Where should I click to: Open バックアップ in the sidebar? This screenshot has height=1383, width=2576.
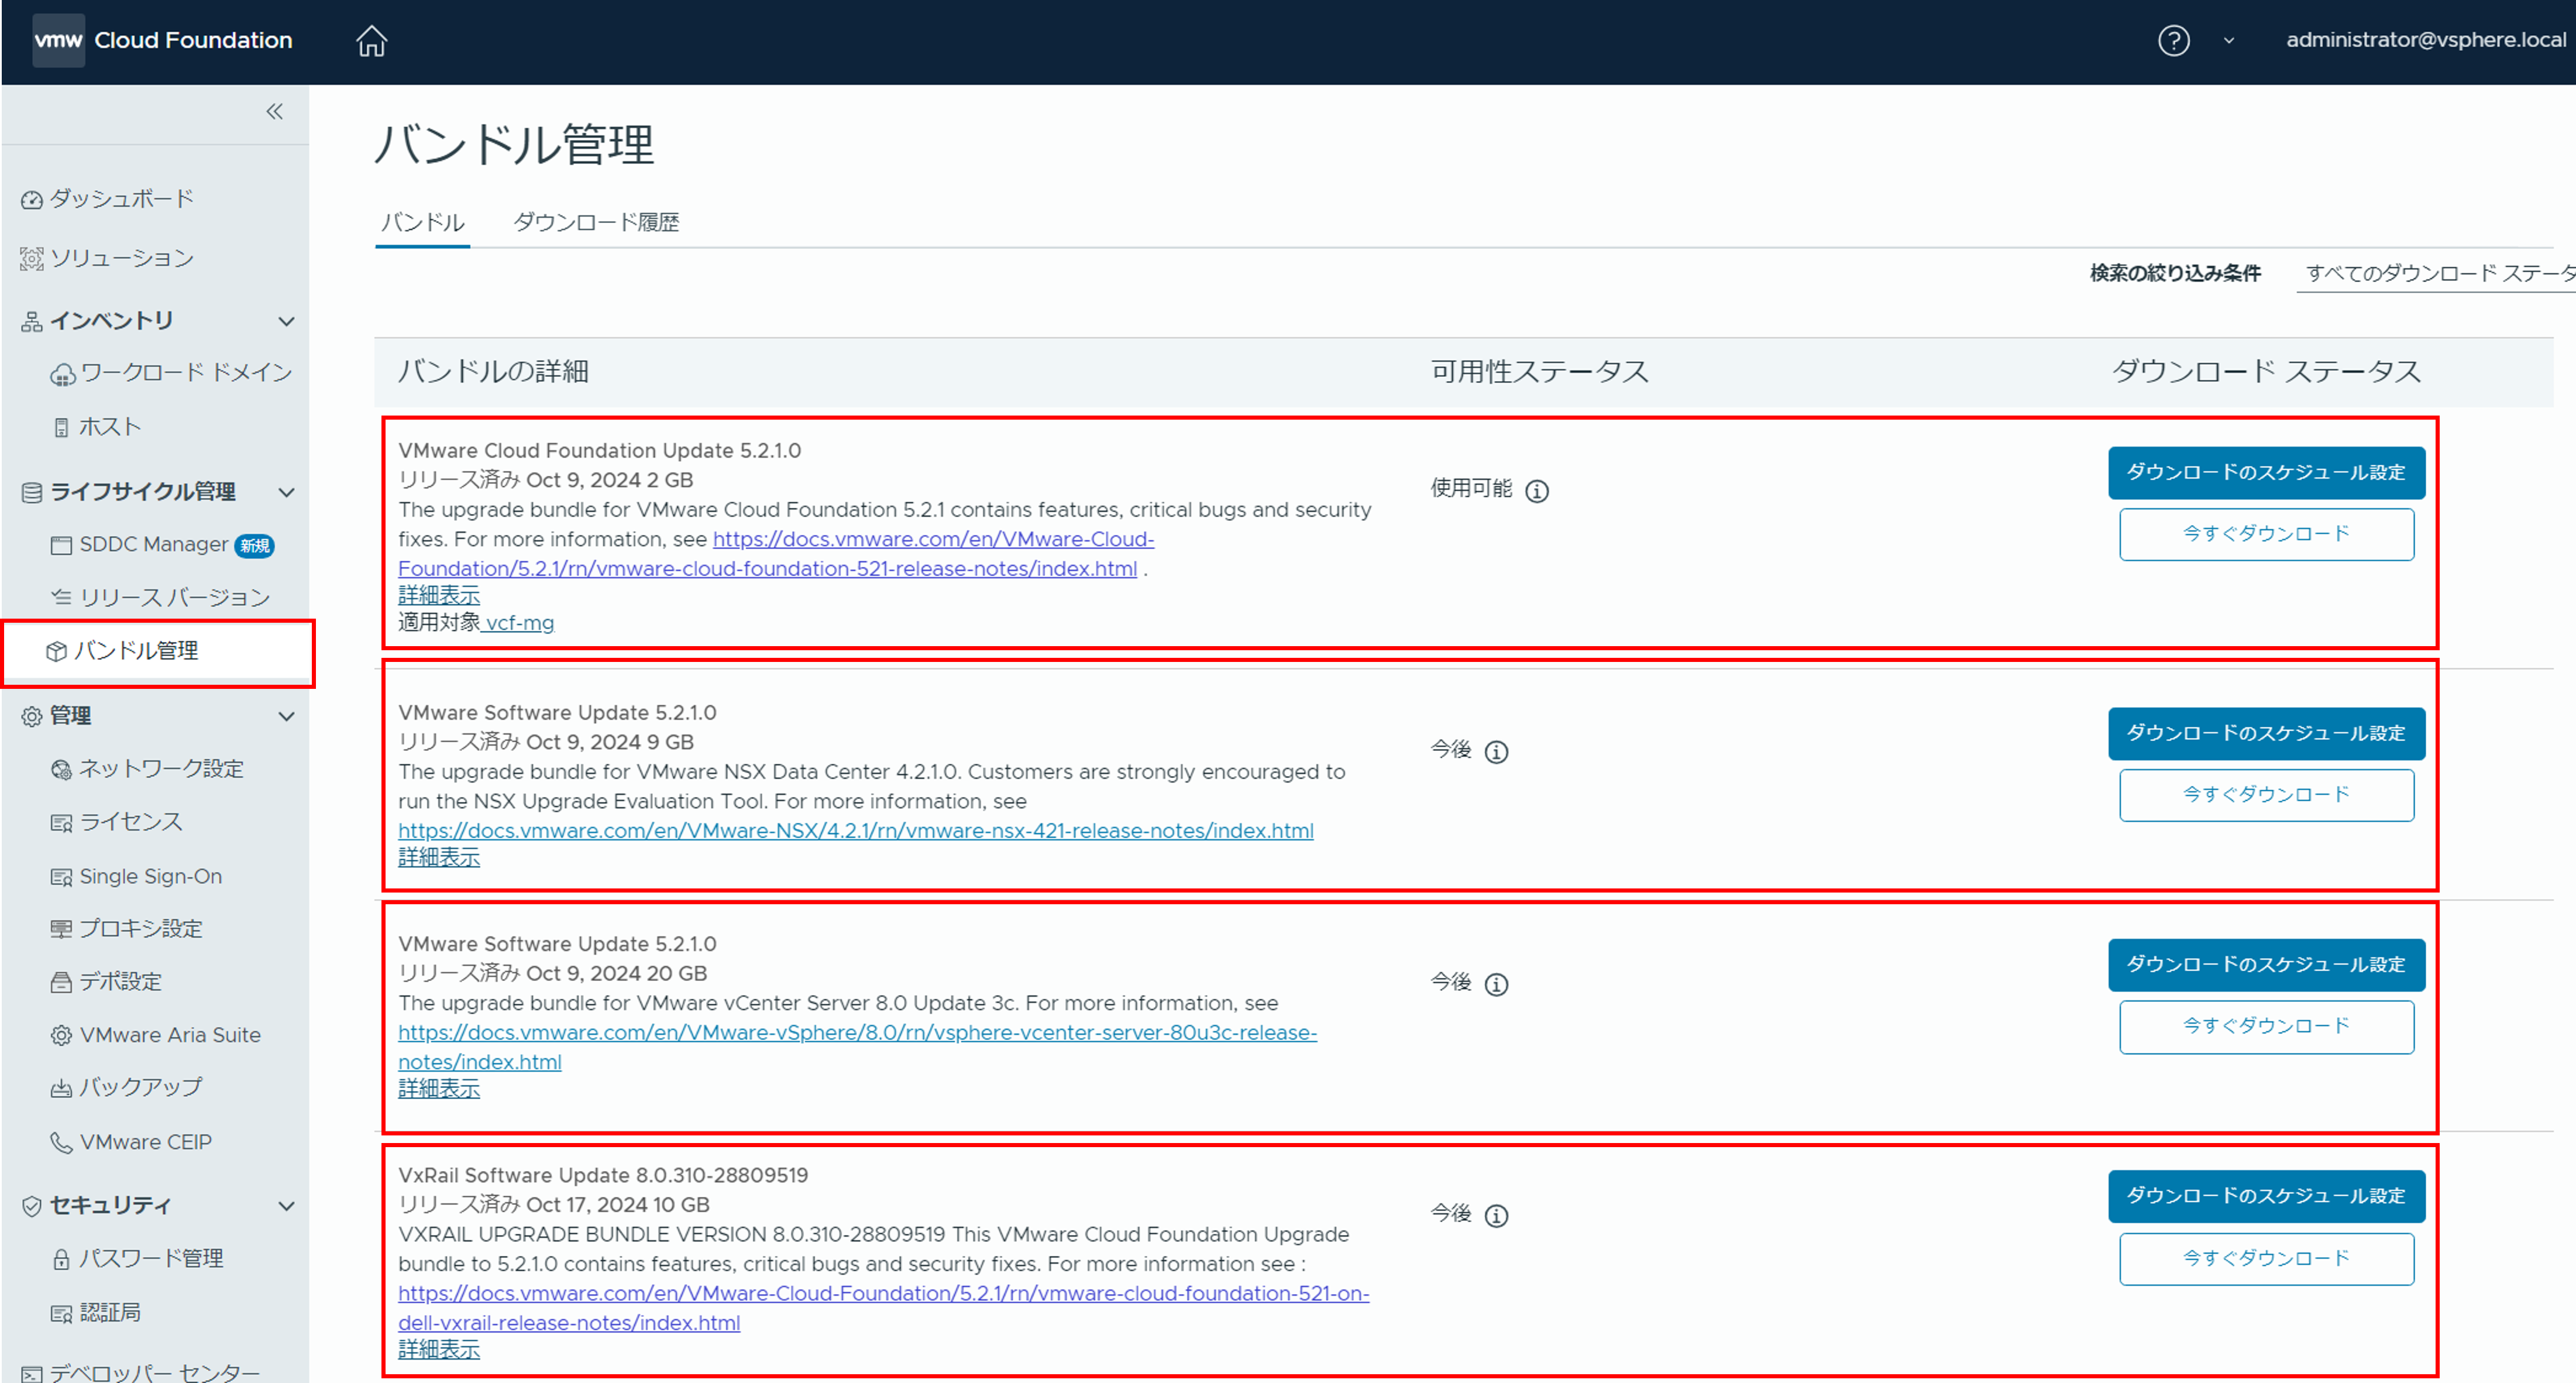pos(140,1087)
